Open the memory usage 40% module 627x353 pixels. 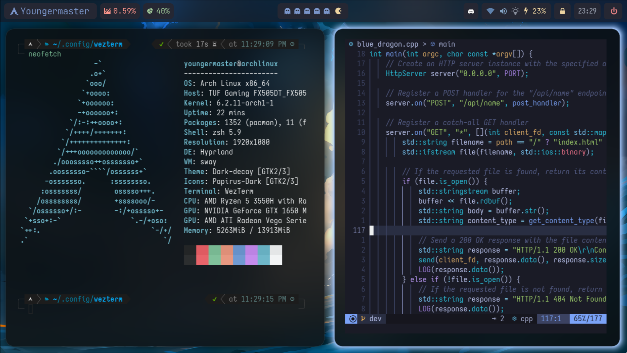pos(158,11)
